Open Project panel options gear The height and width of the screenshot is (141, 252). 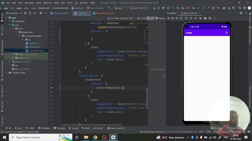[41, 13]
